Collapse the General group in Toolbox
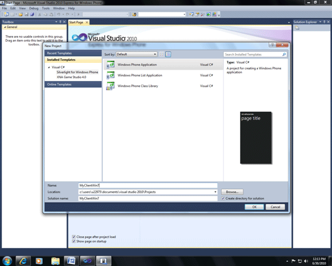The image size is (332, 266). [x=5, y=27]
